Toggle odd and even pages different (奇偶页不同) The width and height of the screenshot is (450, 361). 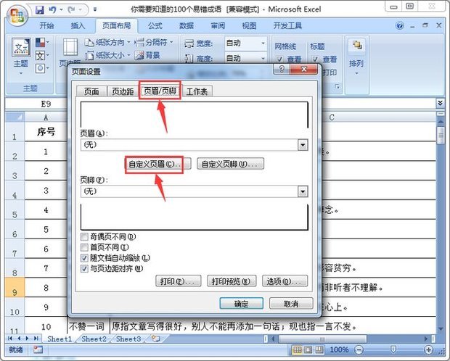click(x=84, y=237)
